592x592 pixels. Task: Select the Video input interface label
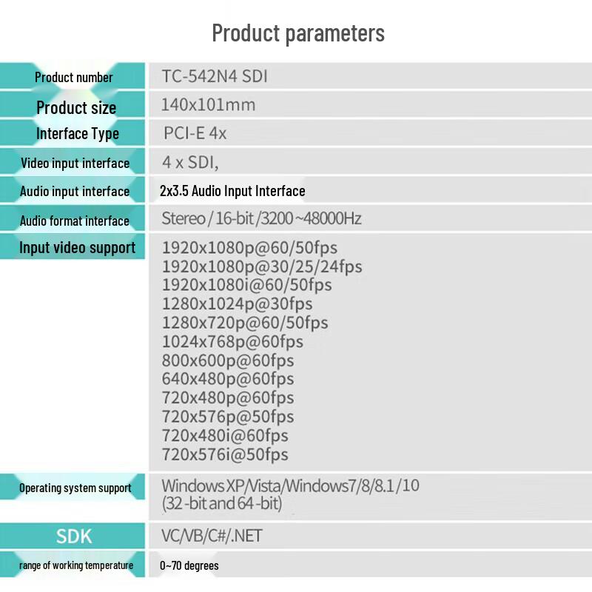(75, 164)
